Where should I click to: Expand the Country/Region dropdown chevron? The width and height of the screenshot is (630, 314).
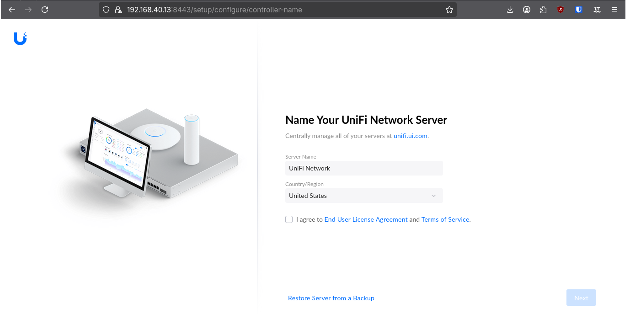[433, 196]
